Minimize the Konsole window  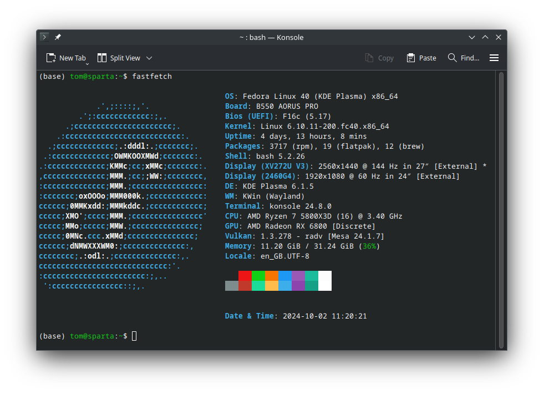[x=472, y=37]
